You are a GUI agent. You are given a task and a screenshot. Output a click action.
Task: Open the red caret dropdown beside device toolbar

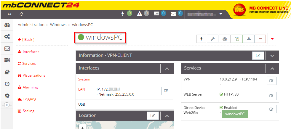click(x=272, y=39)
